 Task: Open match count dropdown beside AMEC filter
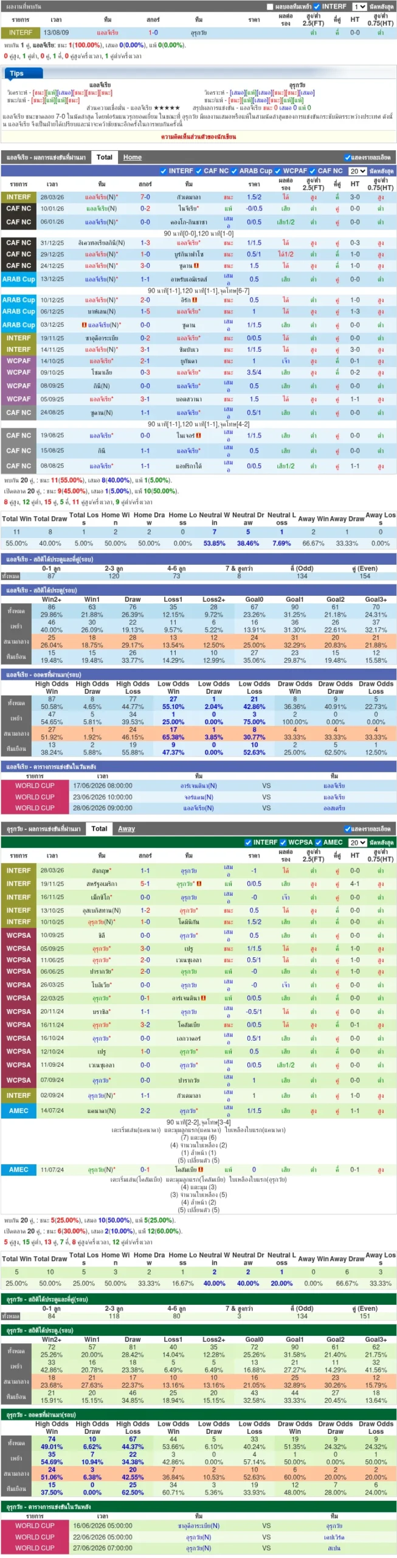click(x=357, y=843)
